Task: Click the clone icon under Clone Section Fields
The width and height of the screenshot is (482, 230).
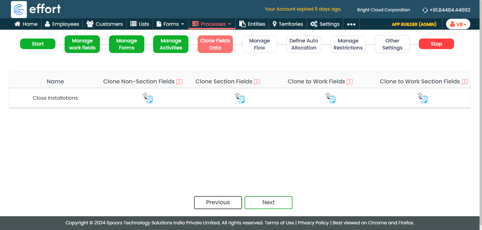Action: pyautogui.click(x=240, y=98)
